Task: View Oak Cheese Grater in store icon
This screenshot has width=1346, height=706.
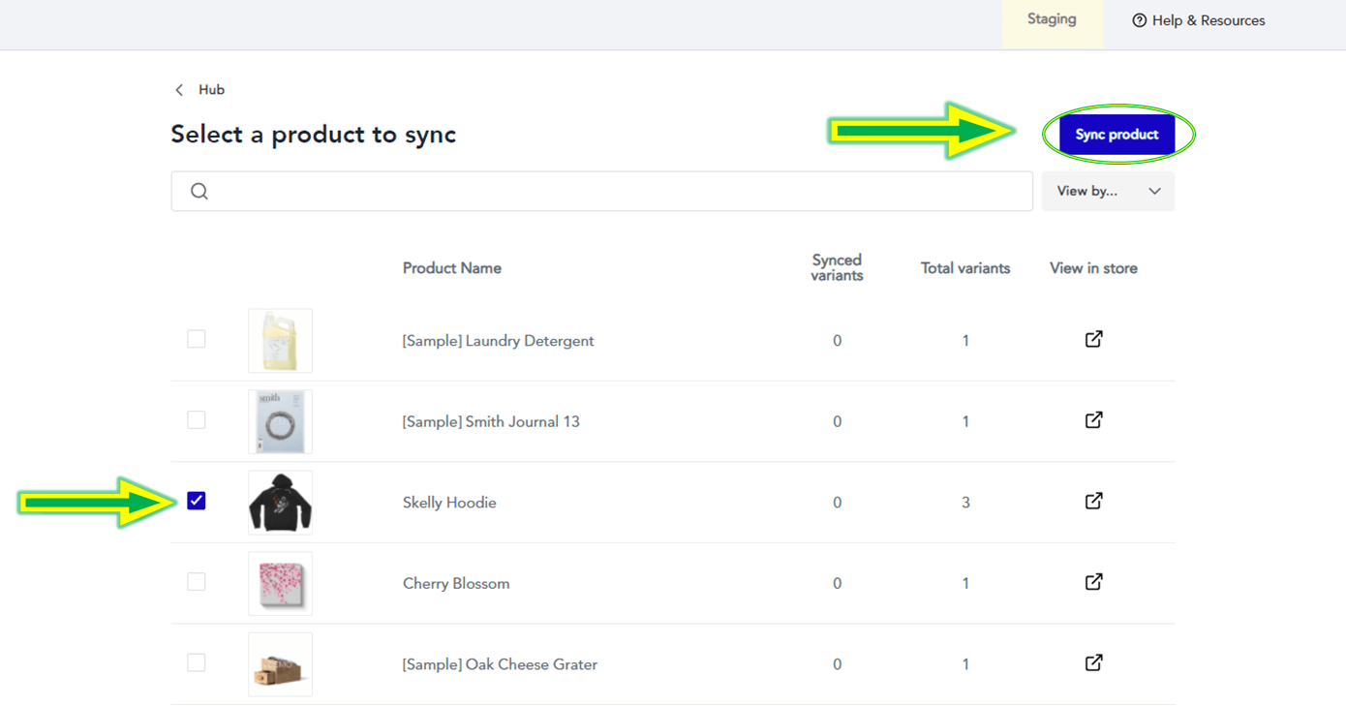Action: coord(1093,663)
